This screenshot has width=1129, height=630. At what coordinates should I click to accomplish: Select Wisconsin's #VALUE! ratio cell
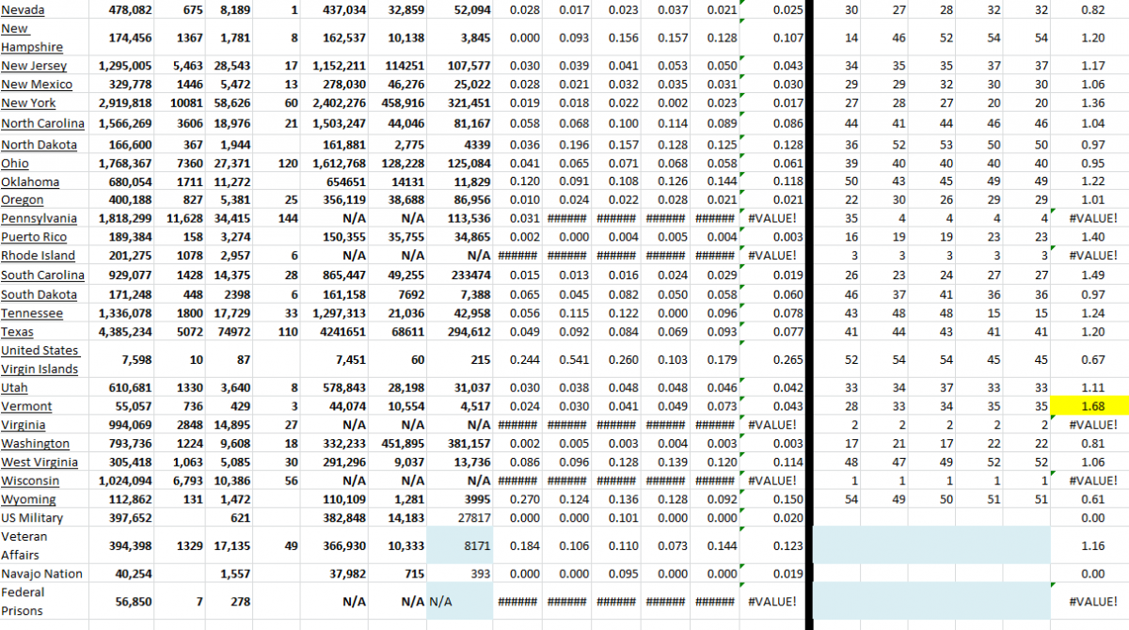click(1091, 480)
